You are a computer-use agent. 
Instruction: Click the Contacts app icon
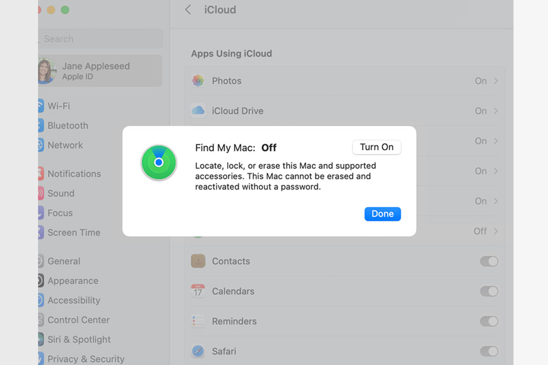pos(198,261)
